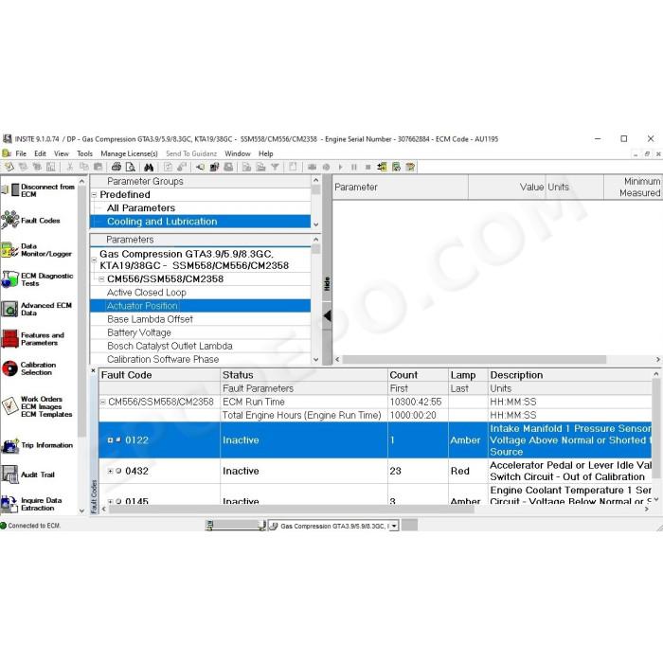The width and height of the screenshot is (663, 663).
Task: Click the fault table horizontal scrollbar
Action: tap(292, 510)
